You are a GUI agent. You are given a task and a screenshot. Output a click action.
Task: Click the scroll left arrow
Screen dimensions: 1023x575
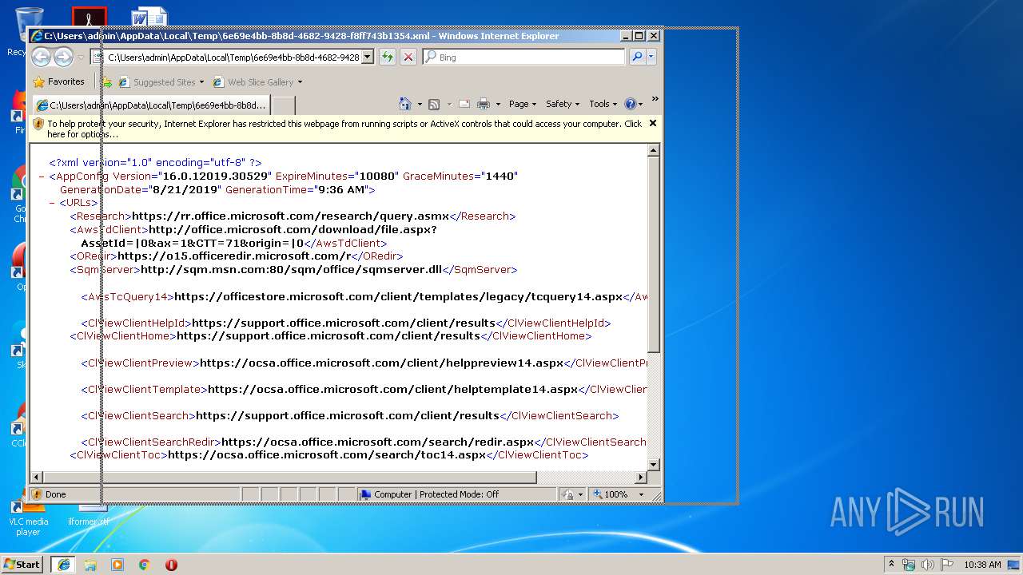[36, 478]
